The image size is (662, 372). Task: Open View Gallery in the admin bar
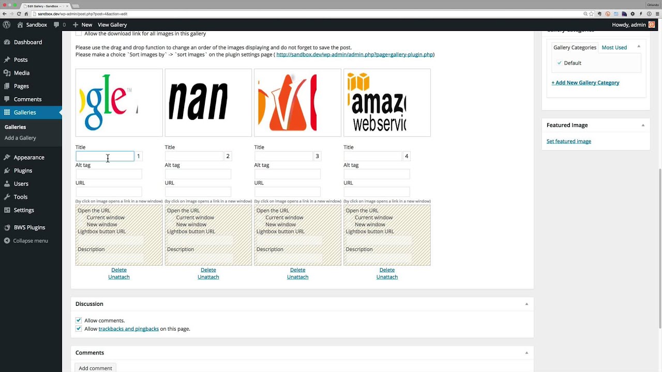pos(112,24)
